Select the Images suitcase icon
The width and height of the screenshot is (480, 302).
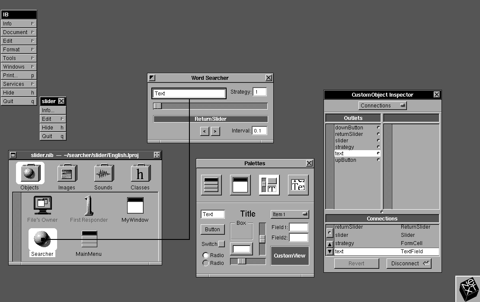coord(67,174)
